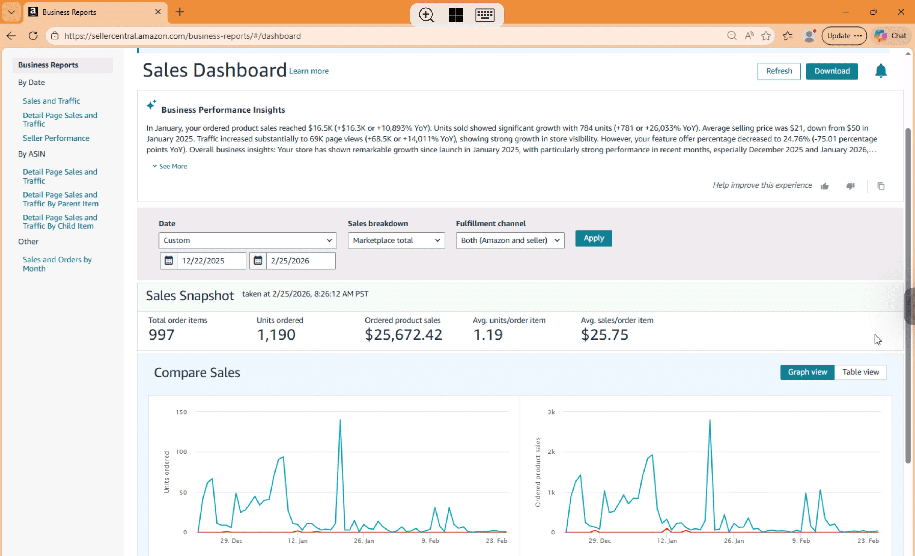Copy insights using the copy icon
Screen dimensions: 915x556
pos(881,186)
